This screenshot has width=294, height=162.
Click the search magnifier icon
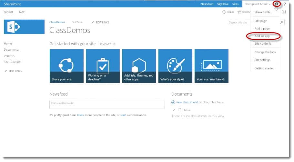(282, 22)
